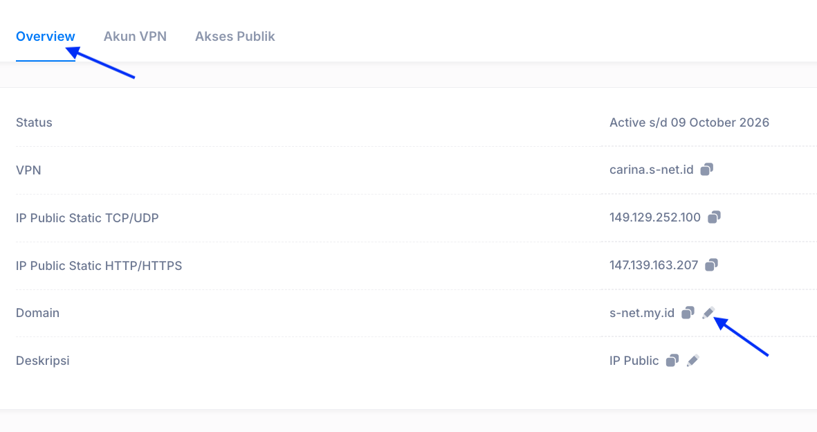
Task: Click the Domain row label
Action: [x=37, y=313]
